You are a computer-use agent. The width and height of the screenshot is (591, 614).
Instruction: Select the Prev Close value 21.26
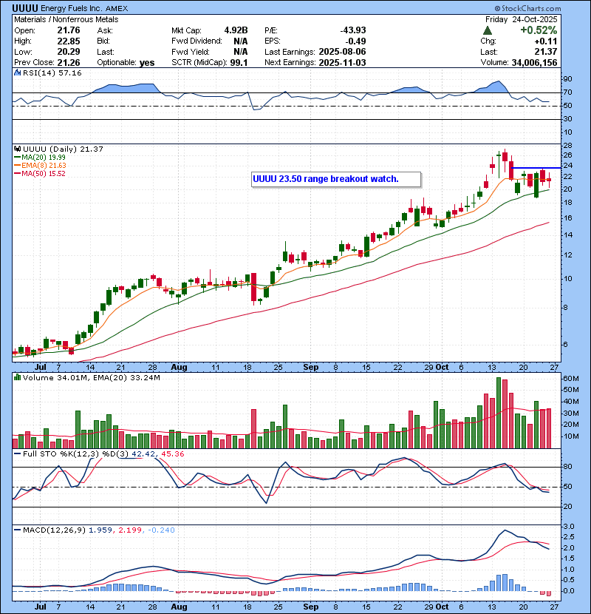pyautogui.click(x=69, y=63)
